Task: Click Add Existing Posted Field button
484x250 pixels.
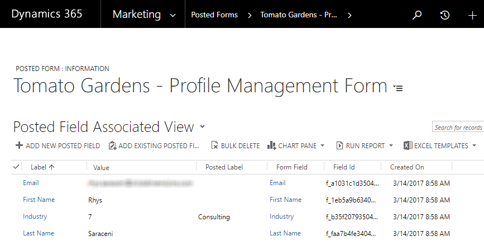Action: pyautogui.click(x=154, y=145)
